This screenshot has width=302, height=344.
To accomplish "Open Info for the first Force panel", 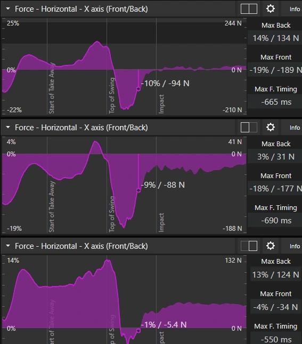I will click(x=295, y=9).
